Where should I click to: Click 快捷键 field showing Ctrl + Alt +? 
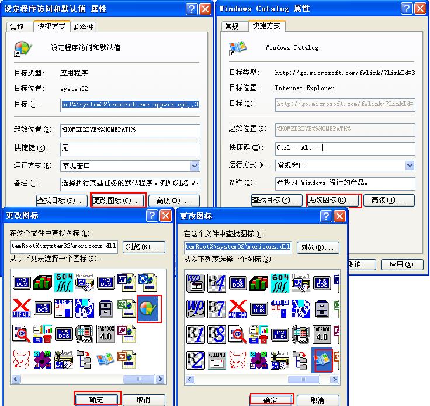(x=345, y=149)
